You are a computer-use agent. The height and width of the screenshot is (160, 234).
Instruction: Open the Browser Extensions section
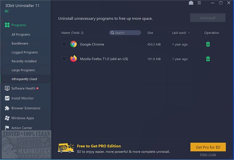(26, 108)
